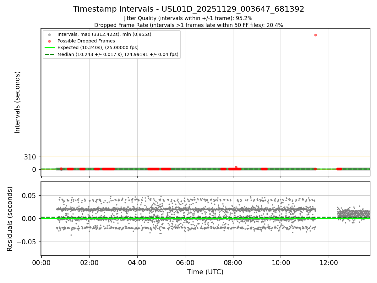Click y-axis tick label '310'
377x283 pixels.
tap(30, 157)
